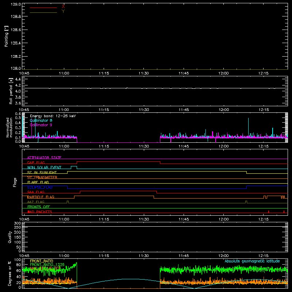This screenshot has height=292, width=292.
Task: Click the SAA_FLAG label
Action: click(36, 192)
